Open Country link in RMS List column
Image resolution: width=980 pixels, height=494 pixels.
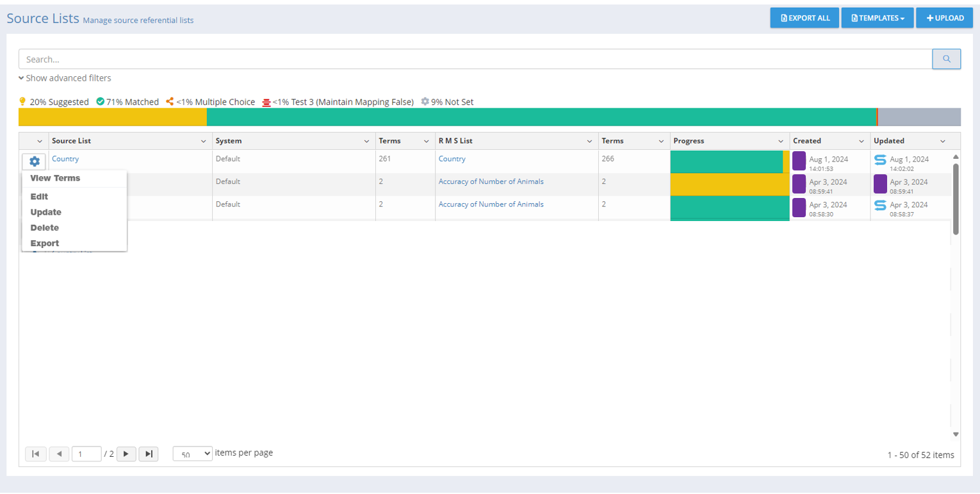[x=452, y=159]
